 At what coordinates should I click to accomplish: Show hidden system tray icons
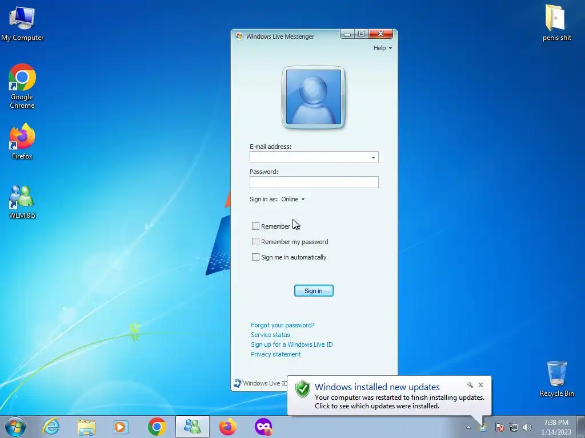468,427
